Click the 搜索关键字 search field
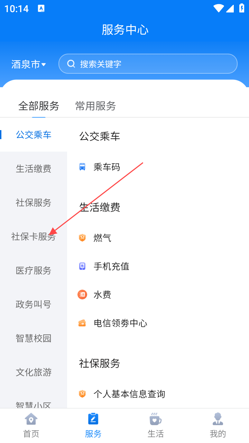The width and height of the screenshot is (249, 443). [x=152, y=64]
